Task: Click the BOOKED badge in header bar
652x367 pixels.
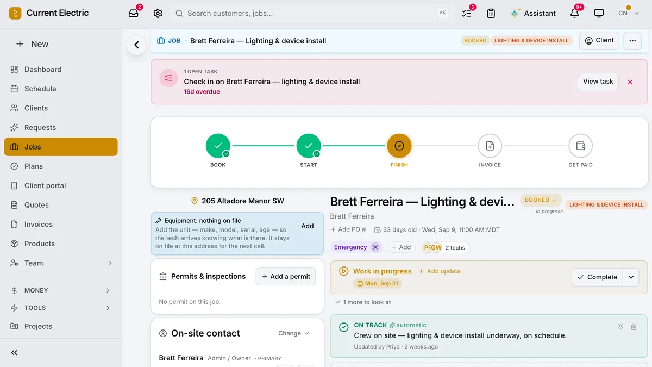Action: [475, 41]
